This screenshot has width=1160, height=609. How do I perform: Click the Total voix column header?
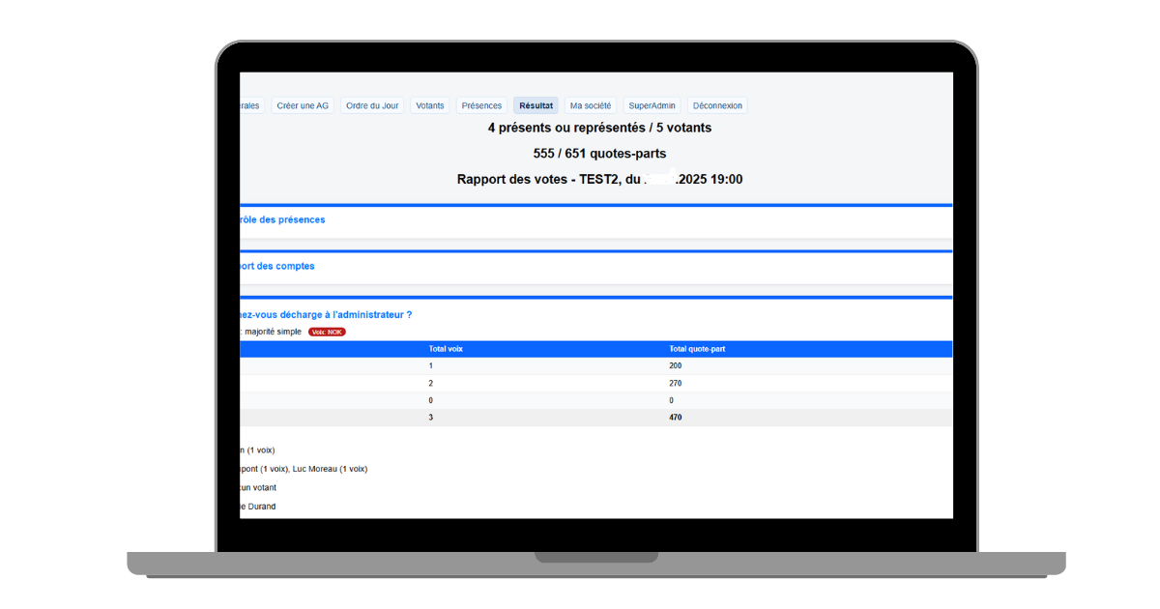[x=446, y=348]
